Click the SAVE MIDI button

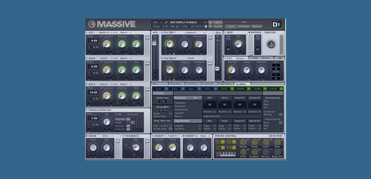[x=276, y=136]
